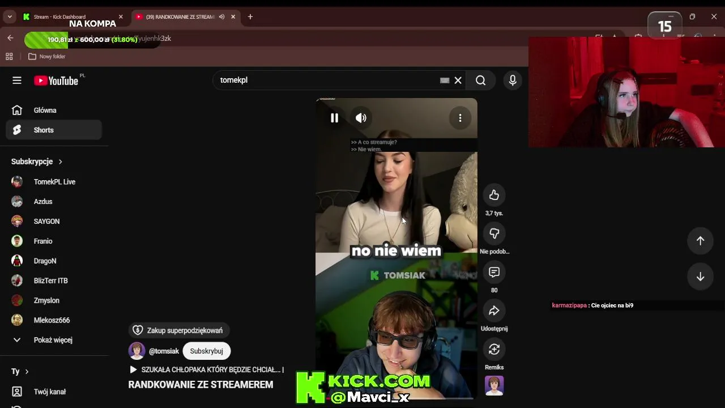Click the magnifier search button
The width and height of the screenshot is (725, 408).
coord(481,80)
